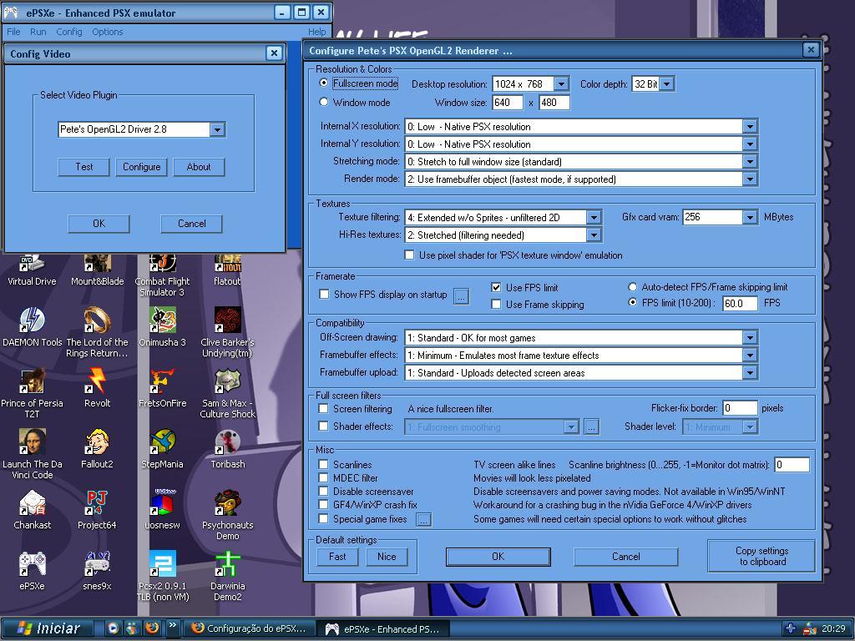The image size is (855, 641).
Task: Select the Fullscreen mode radio button
Action: 324,83
